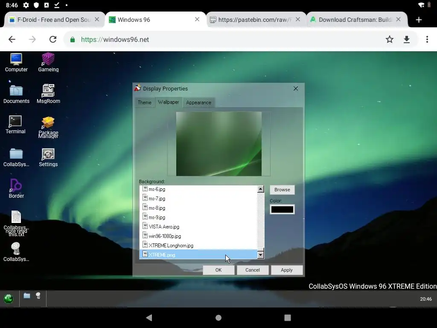
Task: Click the taskbar lightbulb quick-launch icon
Action: (38, 296)
